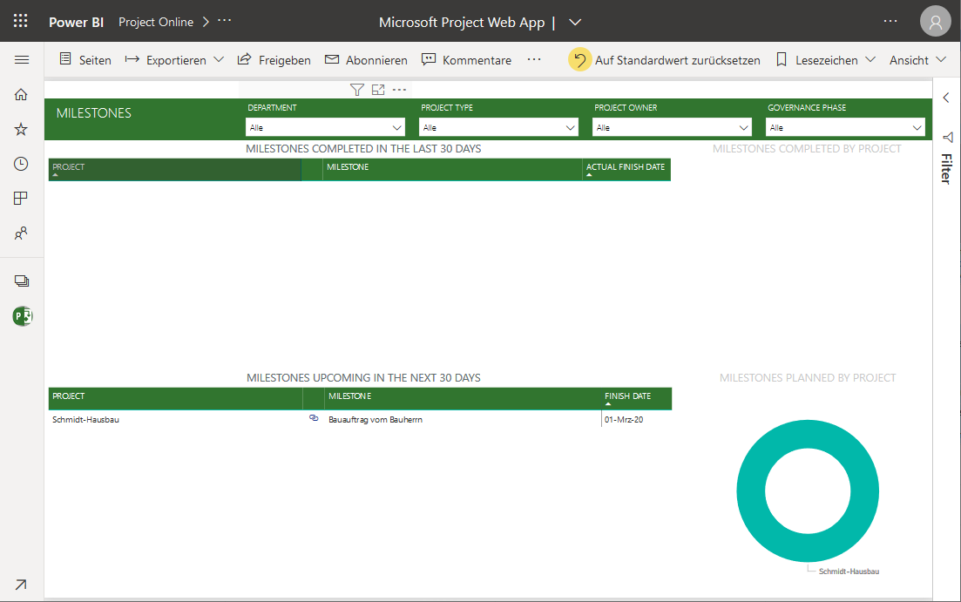Screen dimensions: 961x602
Task: Click Abonnieren to subscribe
Action: [x=366, y=59]
